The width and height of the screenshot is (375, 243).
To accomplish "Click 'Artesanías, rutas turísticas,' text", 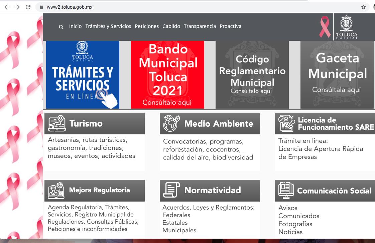I will pos(88,140).
